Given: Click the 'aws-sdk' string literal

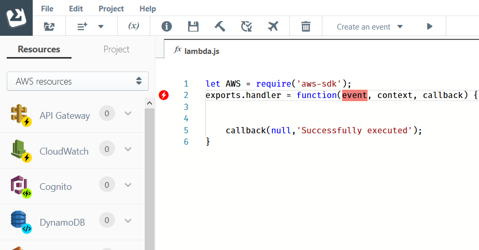Looking at the screenshot, I should click(x=319, y=84).
